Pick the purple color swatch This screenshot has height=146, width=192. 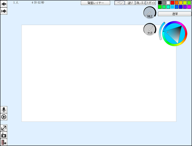click(185, 7)
